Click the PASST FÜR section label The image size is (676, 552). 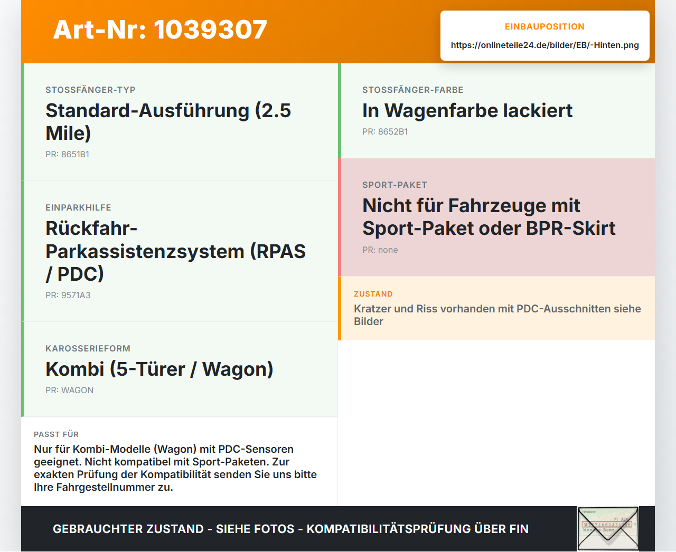click(x=56, y=434)
